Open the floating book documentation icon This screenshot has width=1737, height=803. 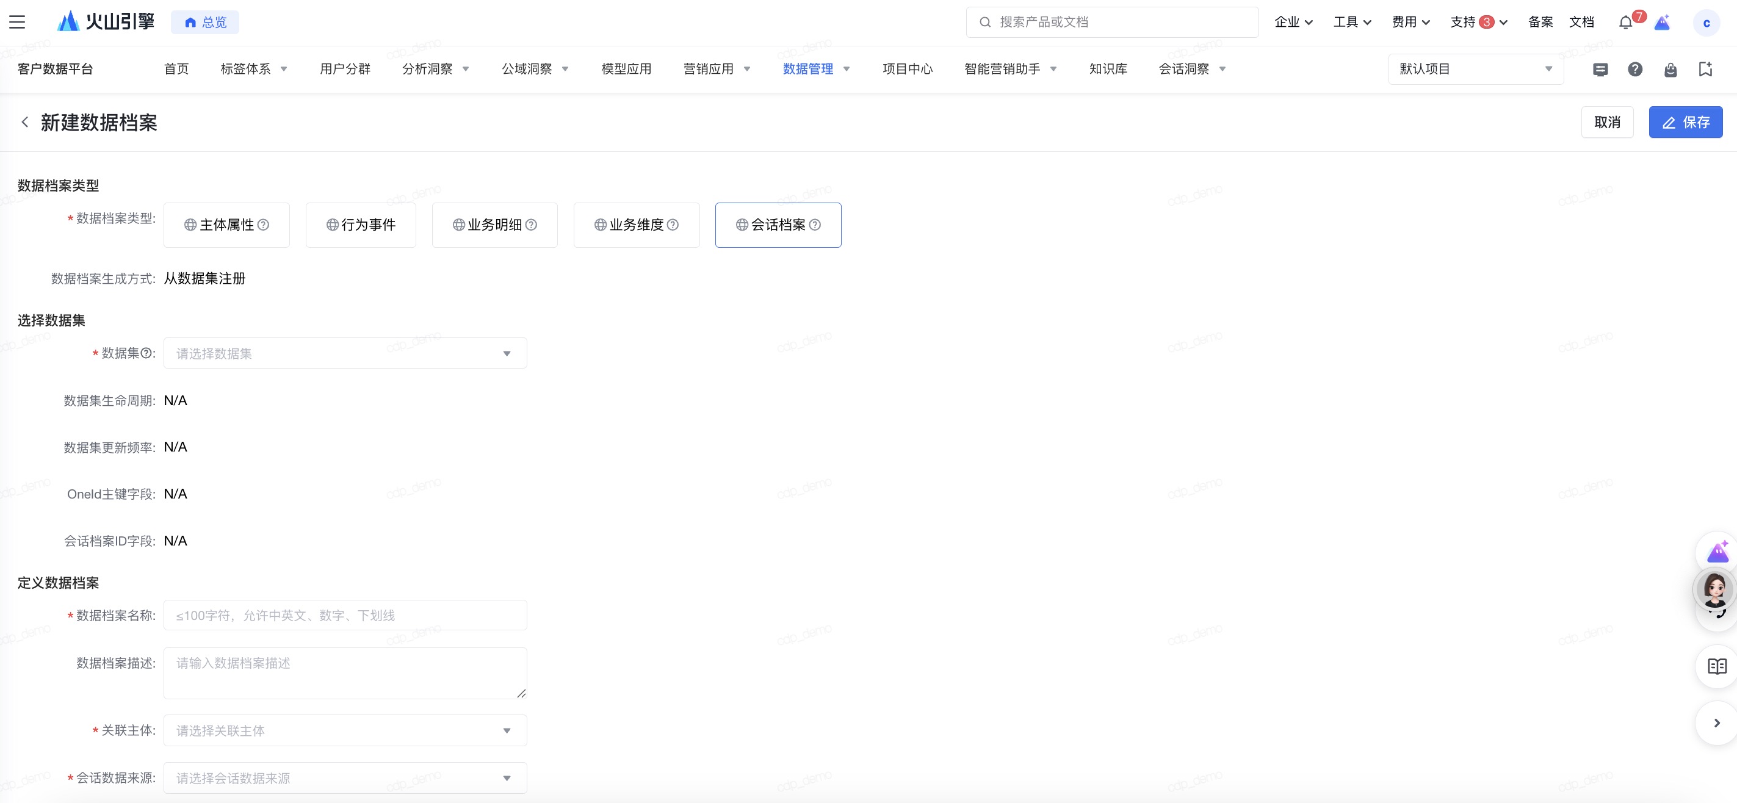pyautogui.click(x=1717, y=666)
